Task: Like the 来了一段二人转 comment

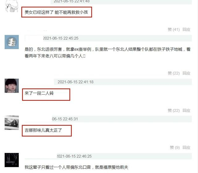Action: click(x=174, y=111)
